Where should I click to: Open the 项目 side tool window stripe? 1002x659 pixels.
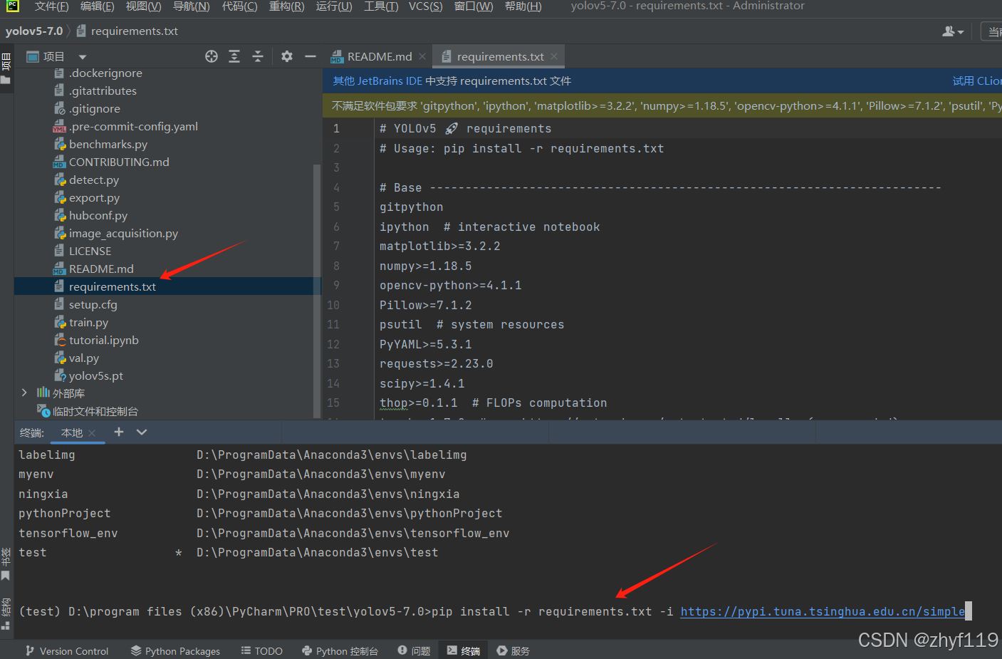6,68
